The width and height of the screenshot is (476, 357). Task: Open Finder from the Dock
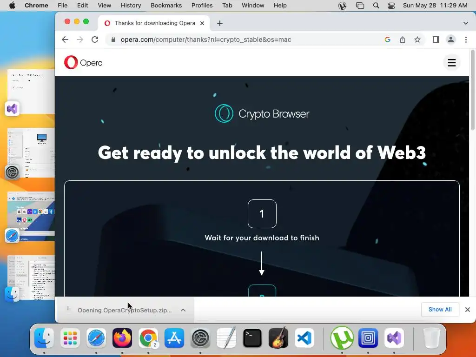click(x=44, y=337)
